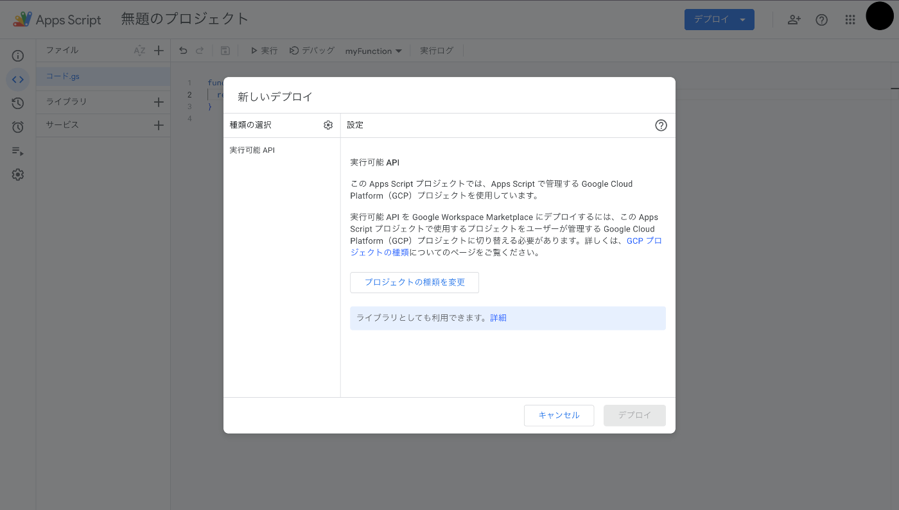Open project history icon in sidebar
899x510 pixels.
tap(18, 103)
